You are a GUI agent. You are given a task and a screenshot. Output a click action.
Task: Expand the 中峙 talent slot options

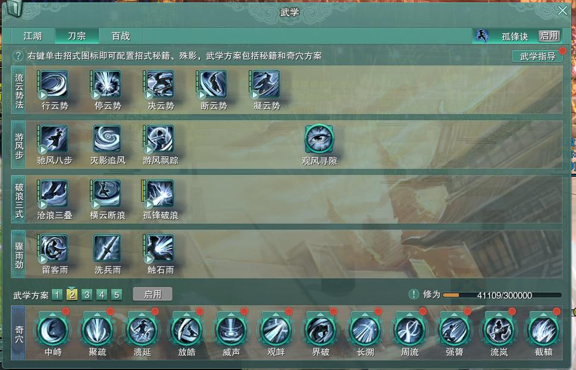(x=53, y=314)
